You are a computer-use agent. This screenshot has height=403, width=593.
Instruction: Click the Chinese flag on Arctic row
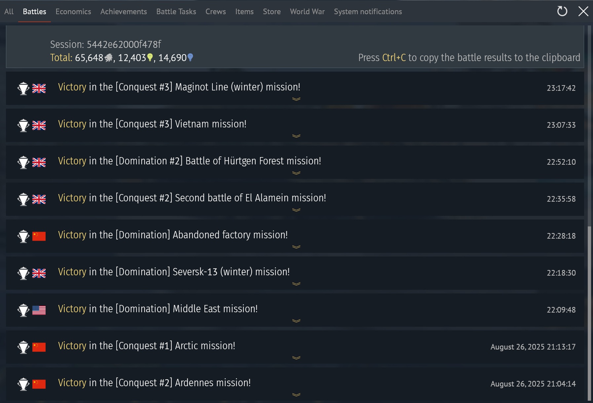(39, 347)
